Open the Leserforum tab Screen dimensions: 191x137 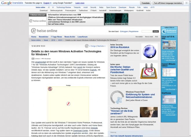coord(82,37)
